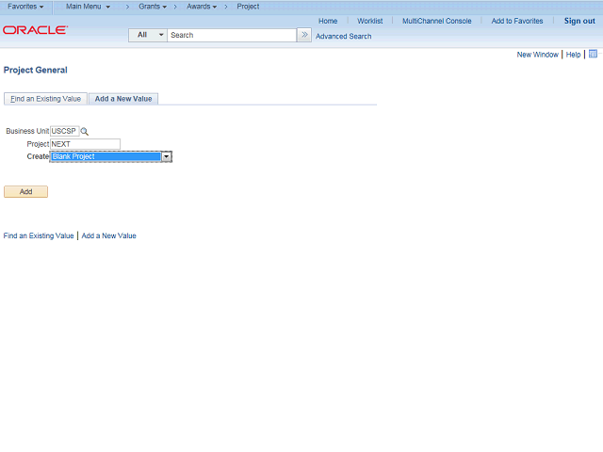603x452 pixels.
Task: Click the Oracle logo
Action: [36, 30]
